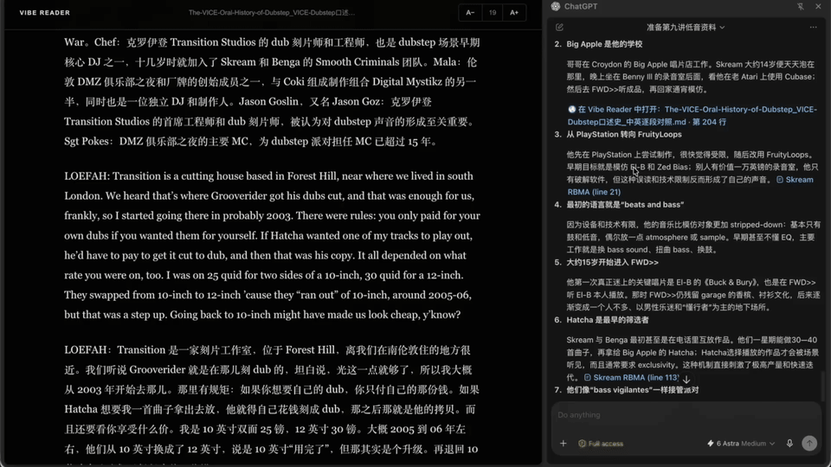Screen dimensions: 831x467
Task: Click the heading '大约15岁开始进入 FWD>>'
Action: pyautogui.click(x=612, y=262)
